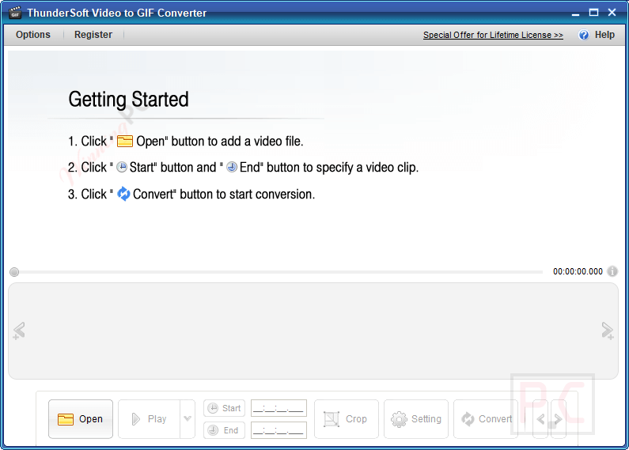
Task: Click next frame arrow in preview strip
Action: (608, 331)
